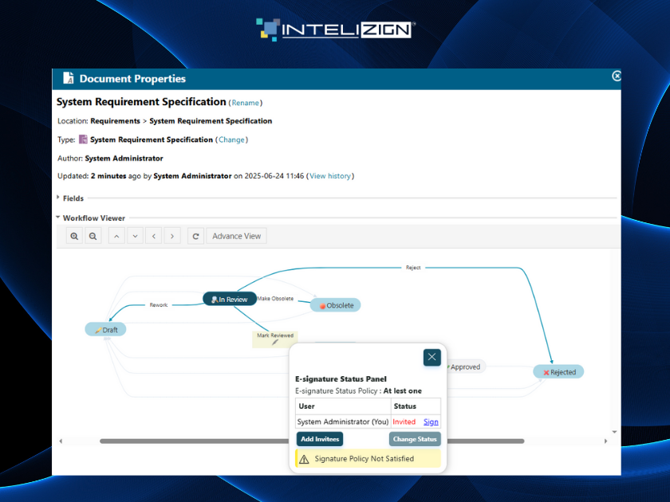
Task: Pan workflow right with right arrow
Action: pos(172,236)
